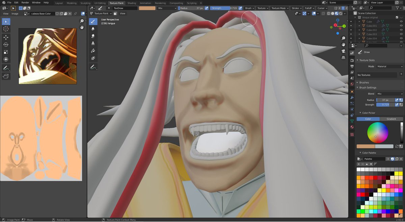Switch to Material Preview shading mode
Screen dimensions: 405x222
(x=336, y=13)
